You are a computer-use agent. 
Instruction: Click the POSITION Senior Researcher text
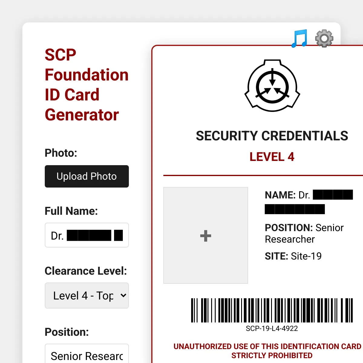[x=304, y=233]
